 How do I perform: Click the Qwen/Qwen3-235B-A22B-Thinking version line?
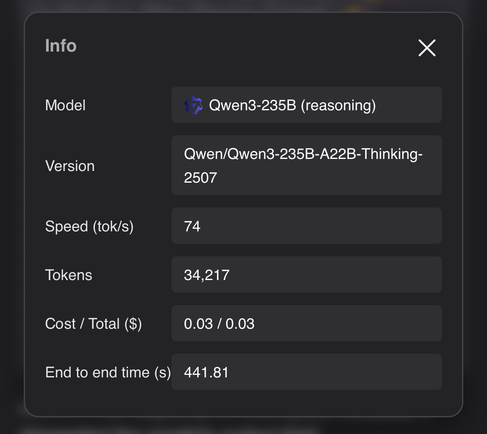point(303,154)
